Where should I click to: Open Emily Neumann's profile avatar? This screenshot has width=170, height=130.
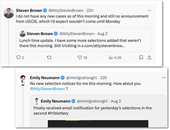click(23, 80)
